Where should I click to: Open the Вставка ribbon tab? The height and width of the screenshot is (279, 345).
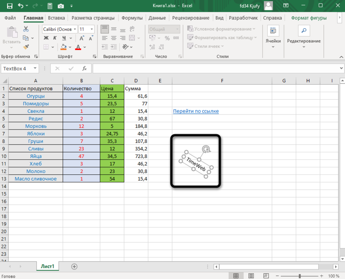(56, 18)
